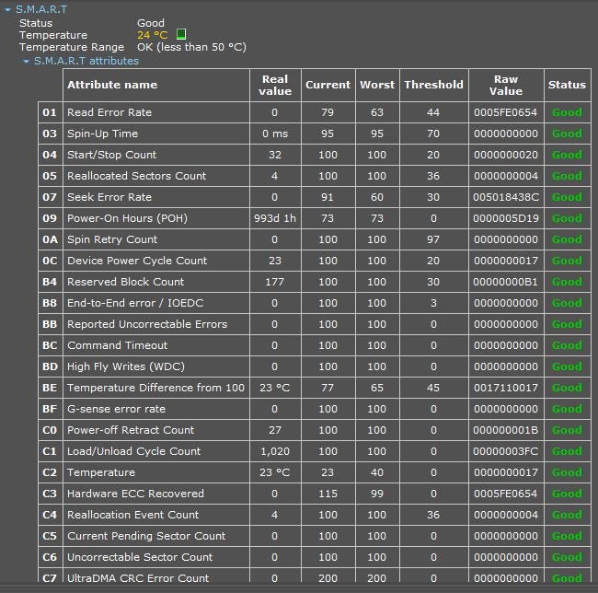
Task: Click the Good status of Seek Error Rate
Action: pyautogui.click(x=567, y=197)
